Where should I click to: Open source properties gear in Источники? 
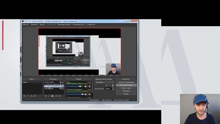click(52, 96)
